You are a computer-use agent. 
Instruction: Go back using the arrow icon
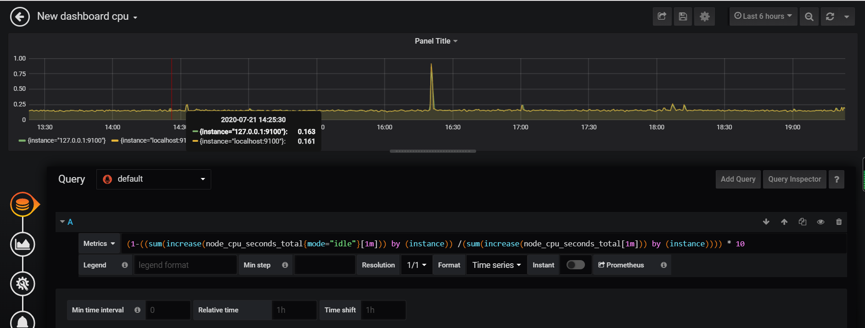coord(20,17)
